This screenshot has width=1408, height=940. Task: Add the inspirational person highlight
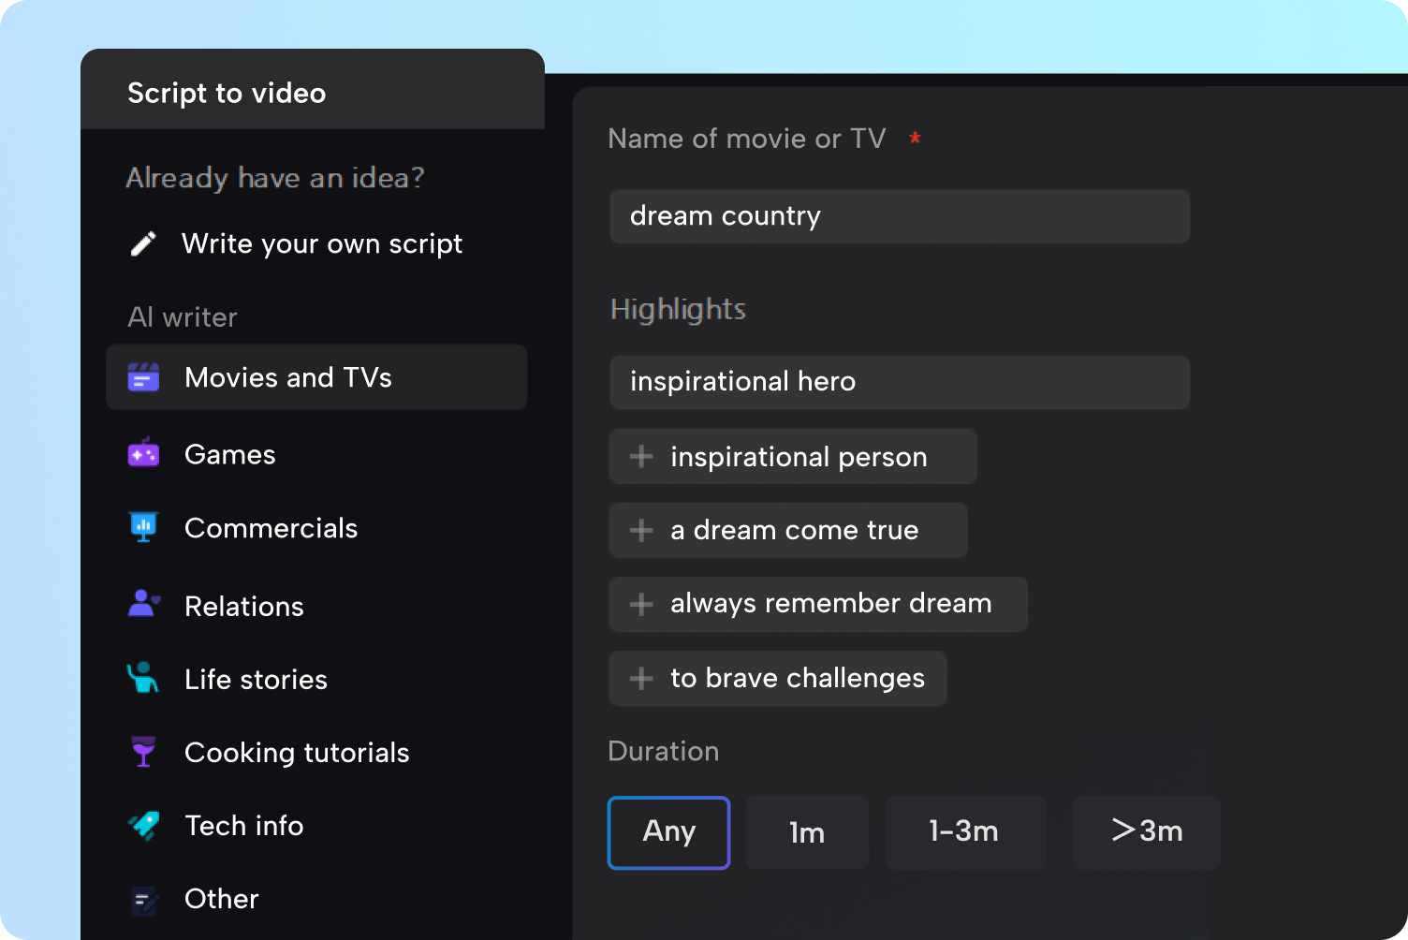pos(792,457)
